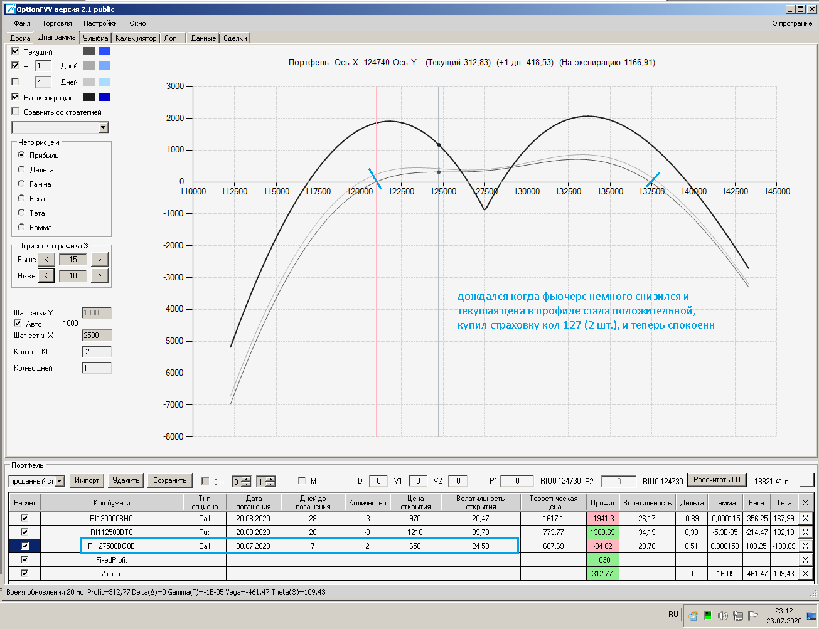Click the Импорт button
The width and height of the screenshot is (819, 629).
pyautogui.click(x=87, y=480)
